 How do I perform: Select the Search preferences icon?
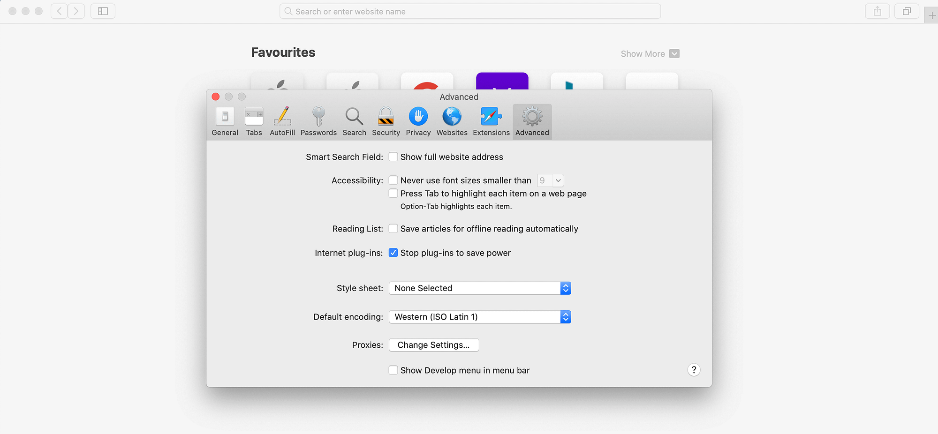point(354,121)
